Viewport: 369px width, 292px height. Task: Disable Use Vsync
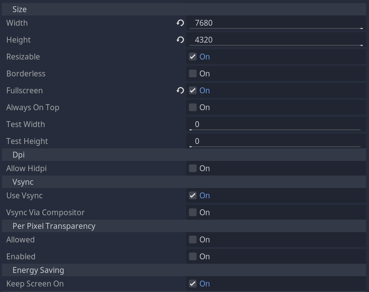click(192, 195)
